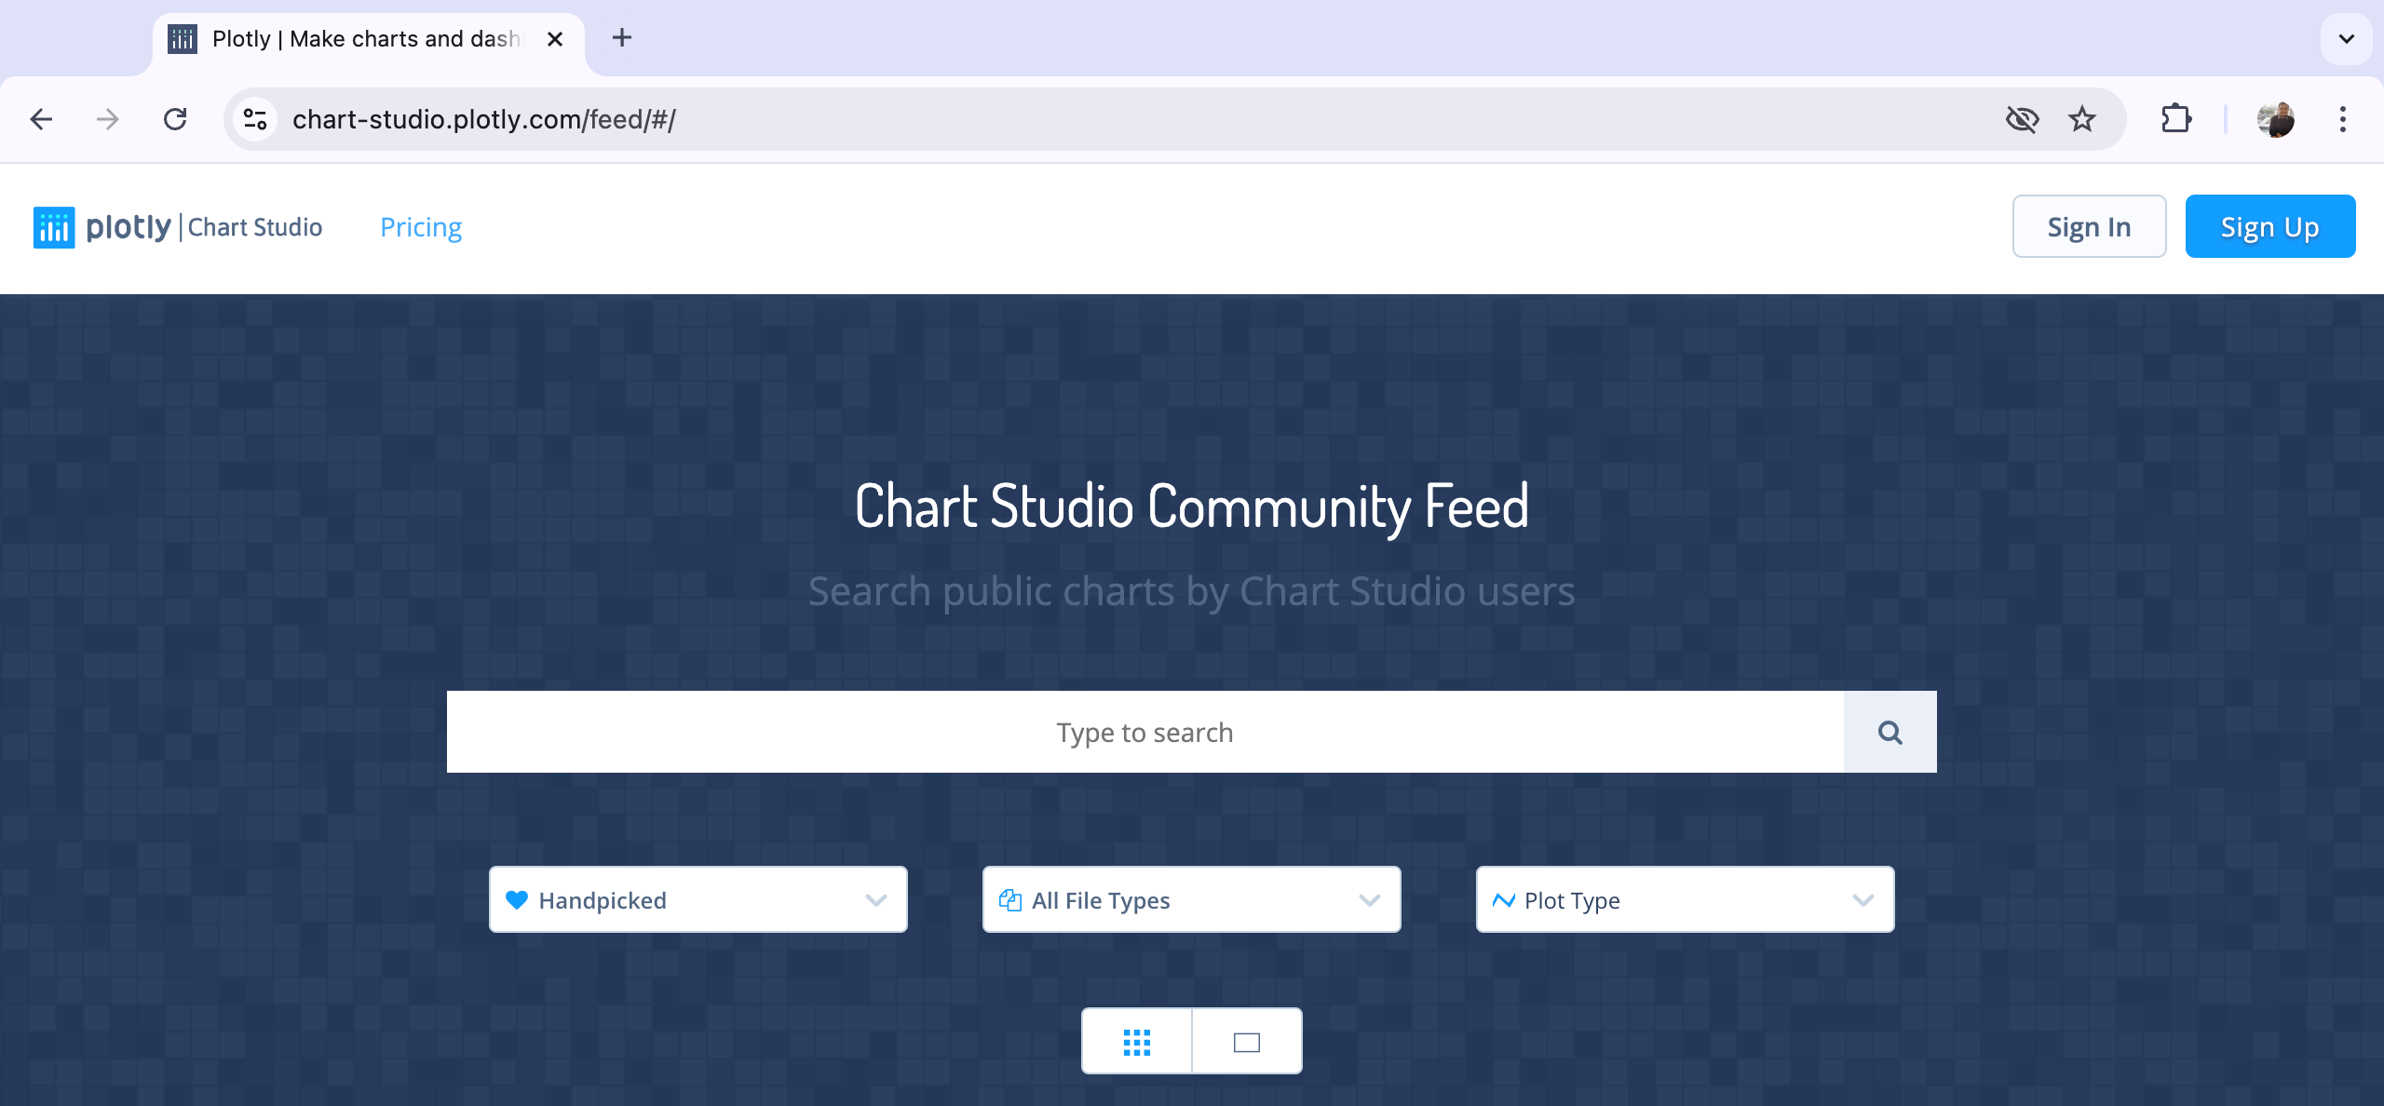
Task: Open a new browser tab
Action: [x=622, y=38]
